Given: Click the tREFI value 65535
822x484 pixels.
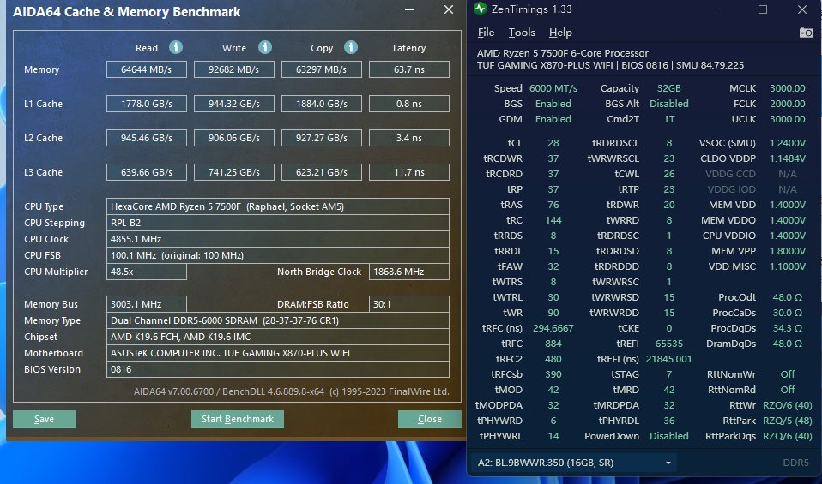Looking at the screenshot, I should pyautogui.click(x=669, y=344).
